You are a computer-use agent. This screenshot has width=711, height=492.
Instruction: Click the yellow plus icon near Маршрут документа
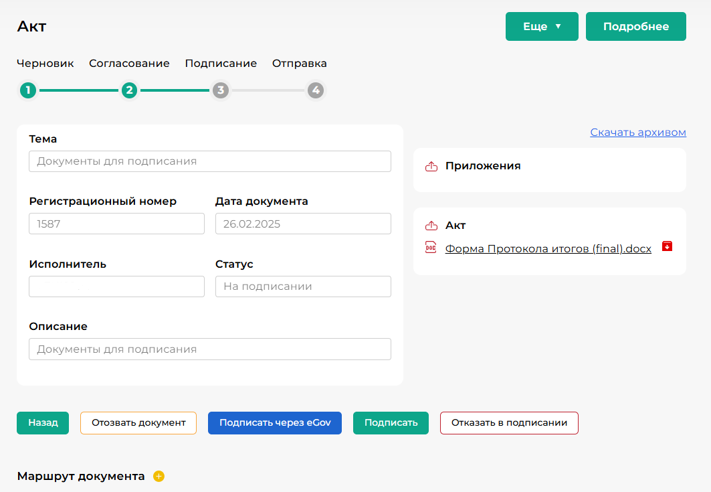pyautogui.click(x=159, y=477)
